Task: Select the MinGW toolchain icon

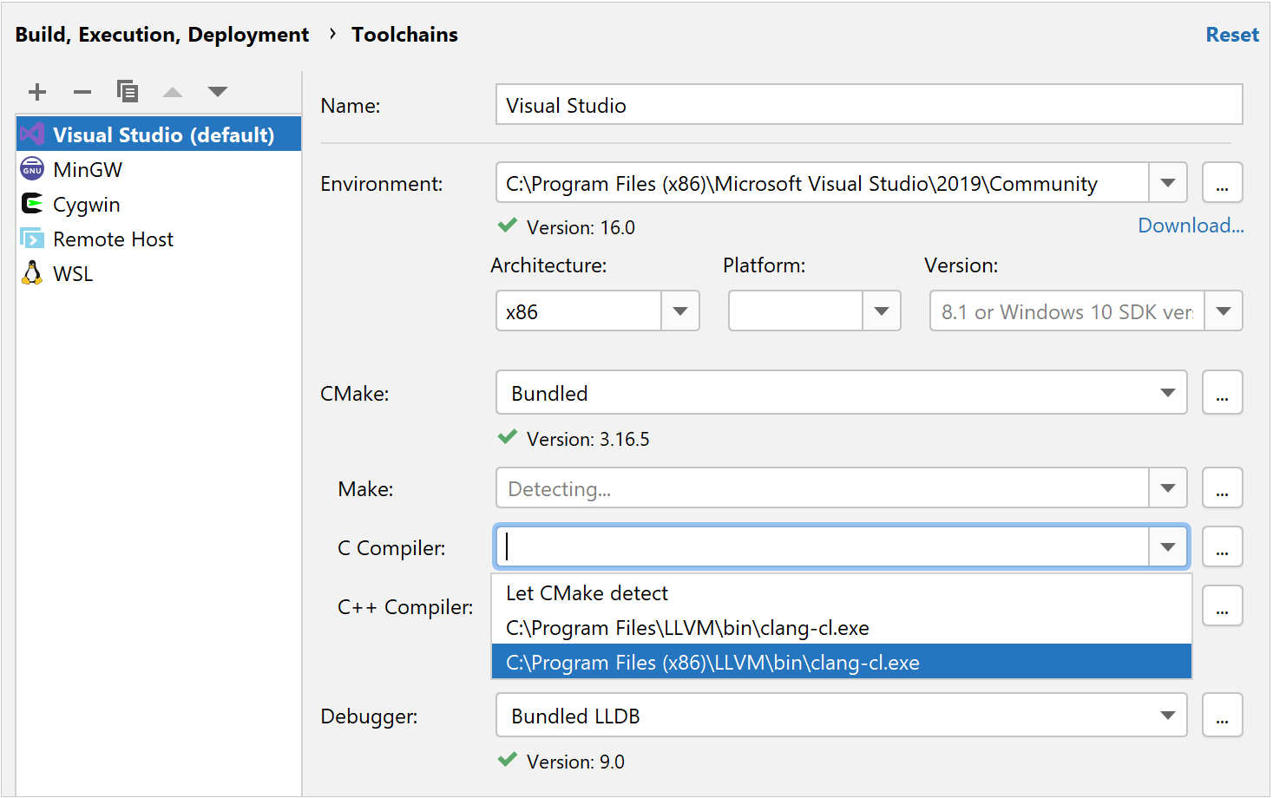Action: [32, 169]
